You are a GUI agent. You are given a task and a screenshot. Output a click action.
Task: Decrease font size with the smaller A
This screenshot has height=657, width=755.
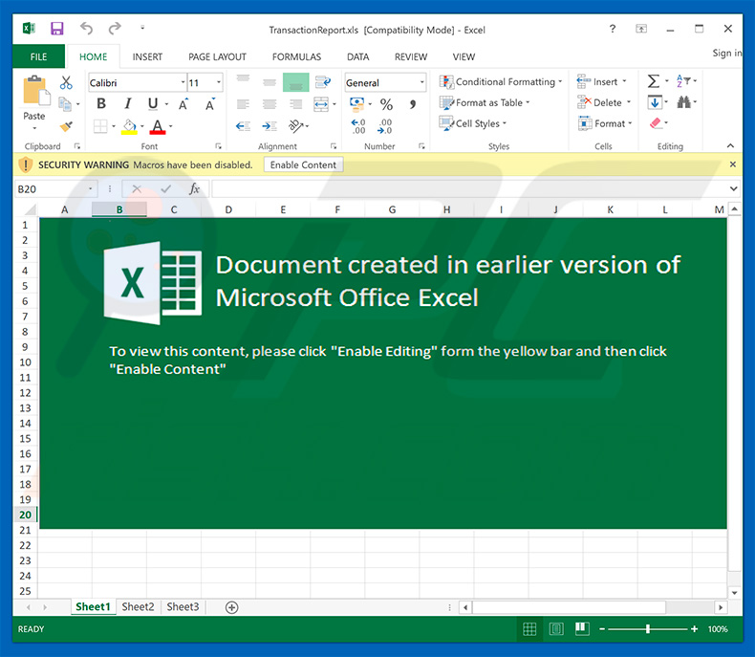pos(210,104)
